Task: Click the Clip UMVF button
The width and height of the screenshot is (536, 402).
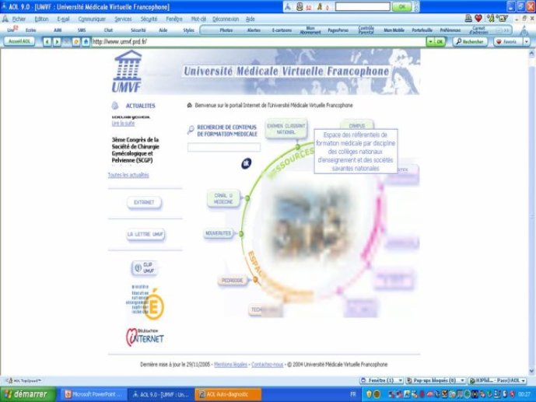Action: pyautogui.click(x=144, y=267)
